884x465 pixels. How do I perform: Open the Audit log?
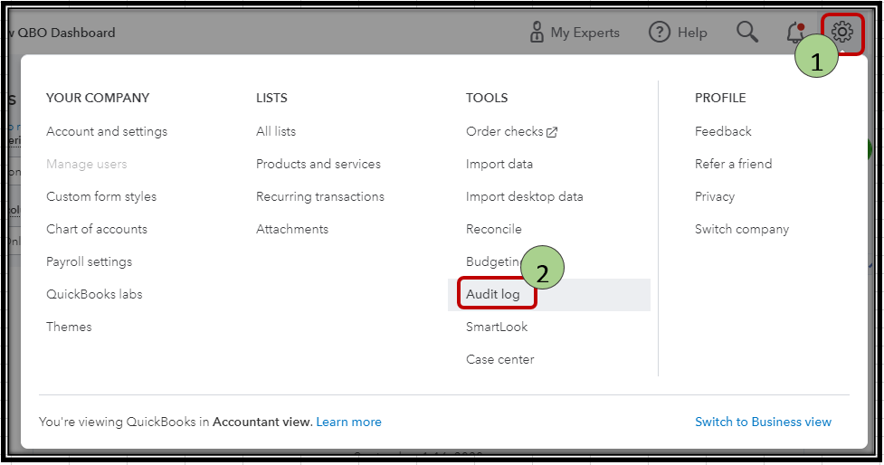click(493, 294)
